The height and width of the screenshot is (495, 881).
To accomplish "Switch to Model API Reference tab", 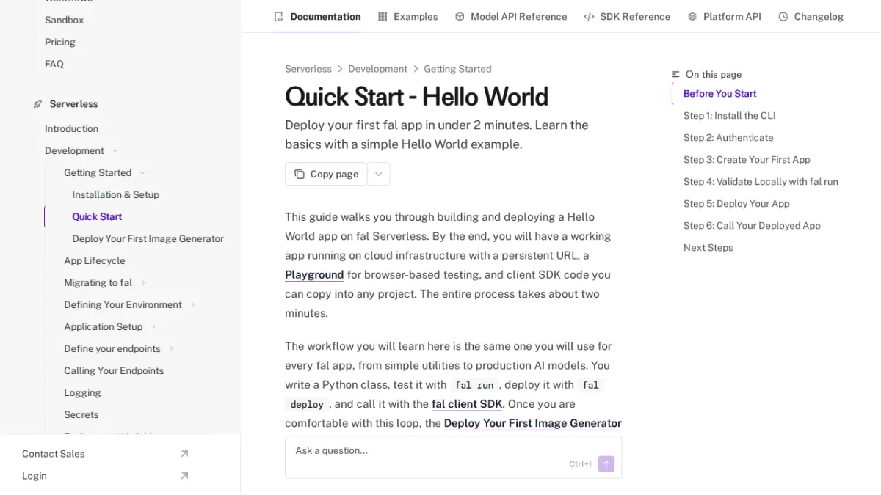I will [511, 16].
